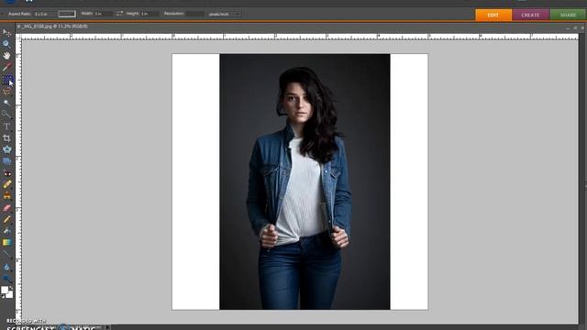The height and width of the screenshot is (330, 587).
Task: Select the Sponge tool
Action: (x=6, y=278)
